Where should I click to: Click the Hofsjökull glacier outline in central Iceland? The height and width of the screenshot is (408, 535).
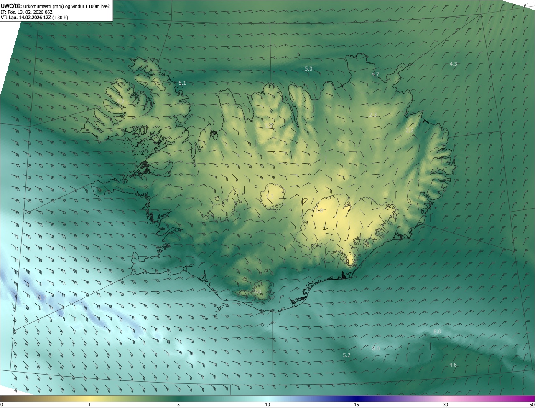pos(273,196)
